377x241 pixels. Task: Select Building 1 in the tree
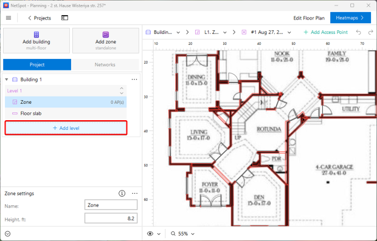point(31,80)
